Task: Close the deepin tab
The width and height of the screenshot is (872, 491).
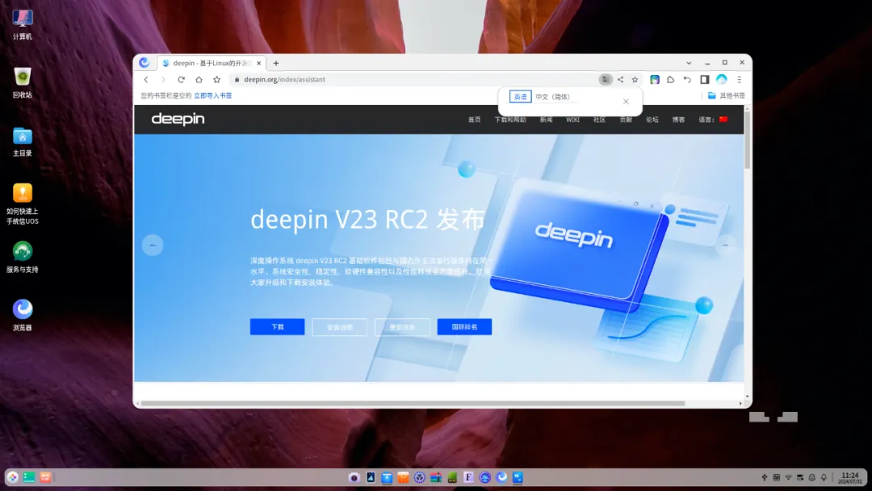Action: tap(258, 63)
